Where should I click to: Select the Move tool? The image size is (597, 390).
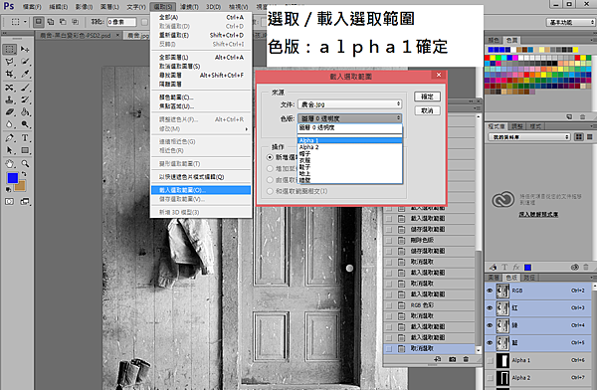coord(25,49)
